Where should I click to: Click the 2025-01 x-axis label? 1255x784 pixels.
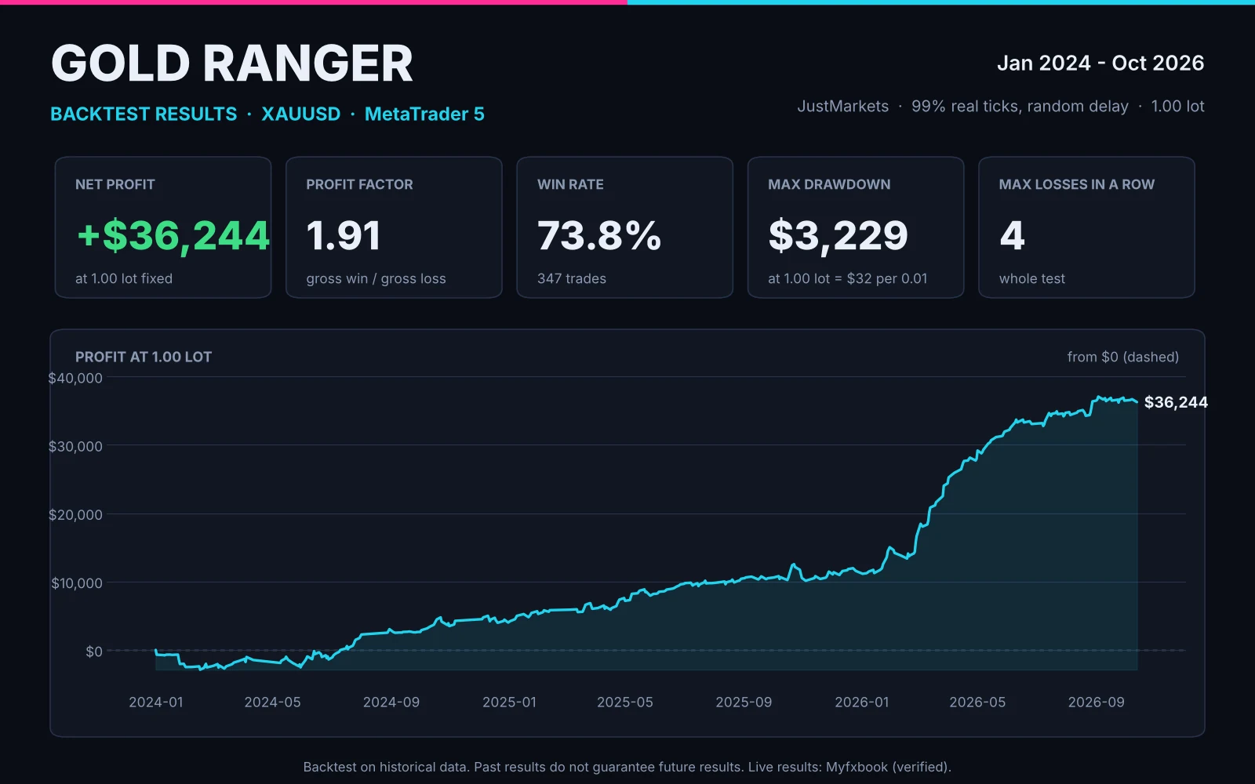pos(510,702)
